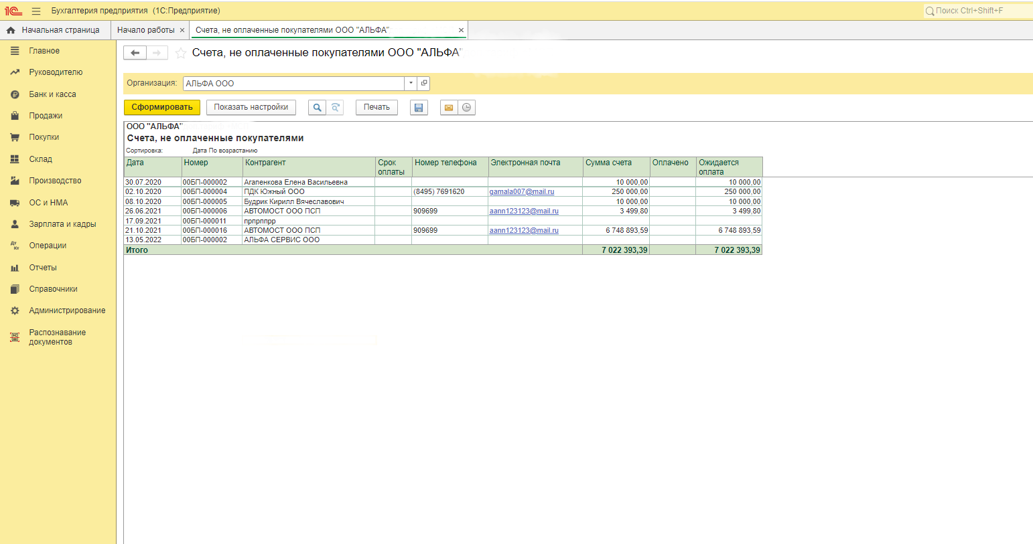Select the Дата column header
Screen dimensions: 1033x544
click(x=153, y=167)
